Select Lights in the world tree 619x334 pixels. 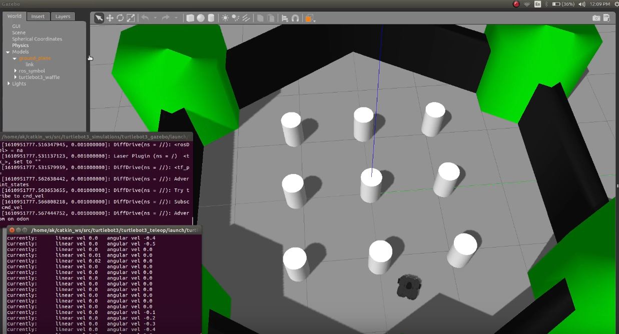pos(19,83)
